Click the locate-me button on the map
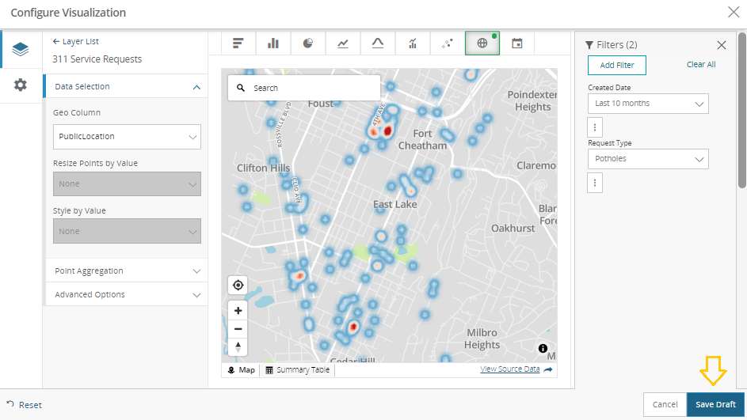 238,285
